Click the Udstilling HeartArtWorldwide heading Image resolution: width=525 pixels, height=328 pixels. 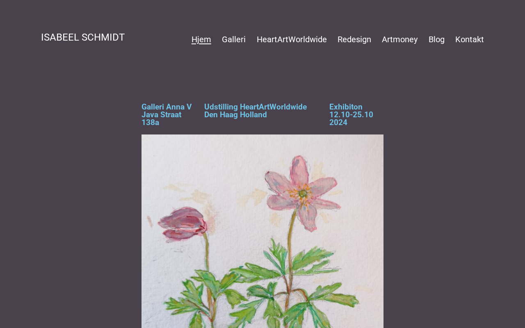(x=256, y=107)
